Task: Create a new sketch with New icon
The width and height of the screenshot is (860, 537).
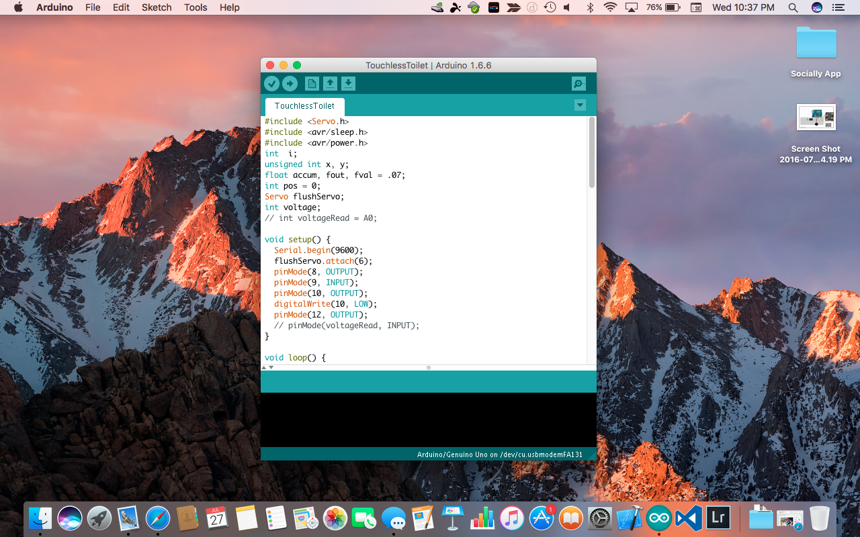Action: (x=312, y=83)
